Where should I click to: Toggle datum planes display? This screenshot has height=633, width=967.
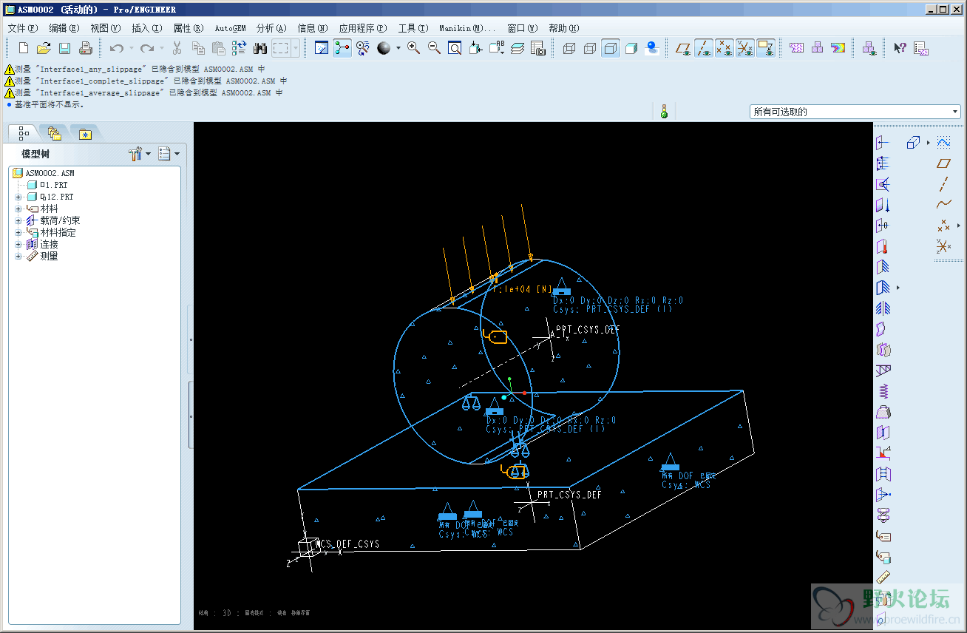tap(683, 48)
